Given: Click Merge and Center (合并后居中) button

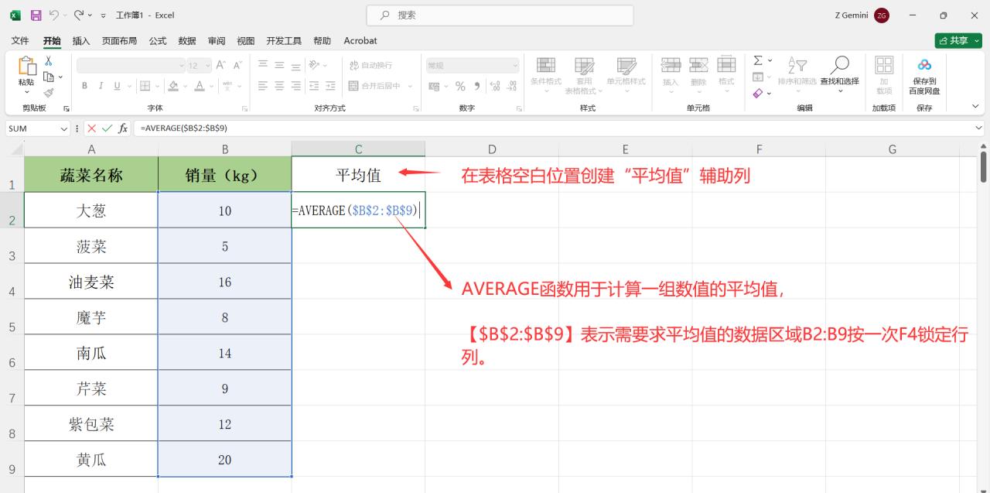Looking at the screenshot, I should 376,86.
